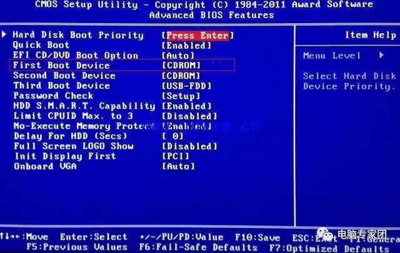Screen dimensions: 400x253
Task: Select the Hard Disk Boot Priority arrow marker
Action: [x=4, y=34]
